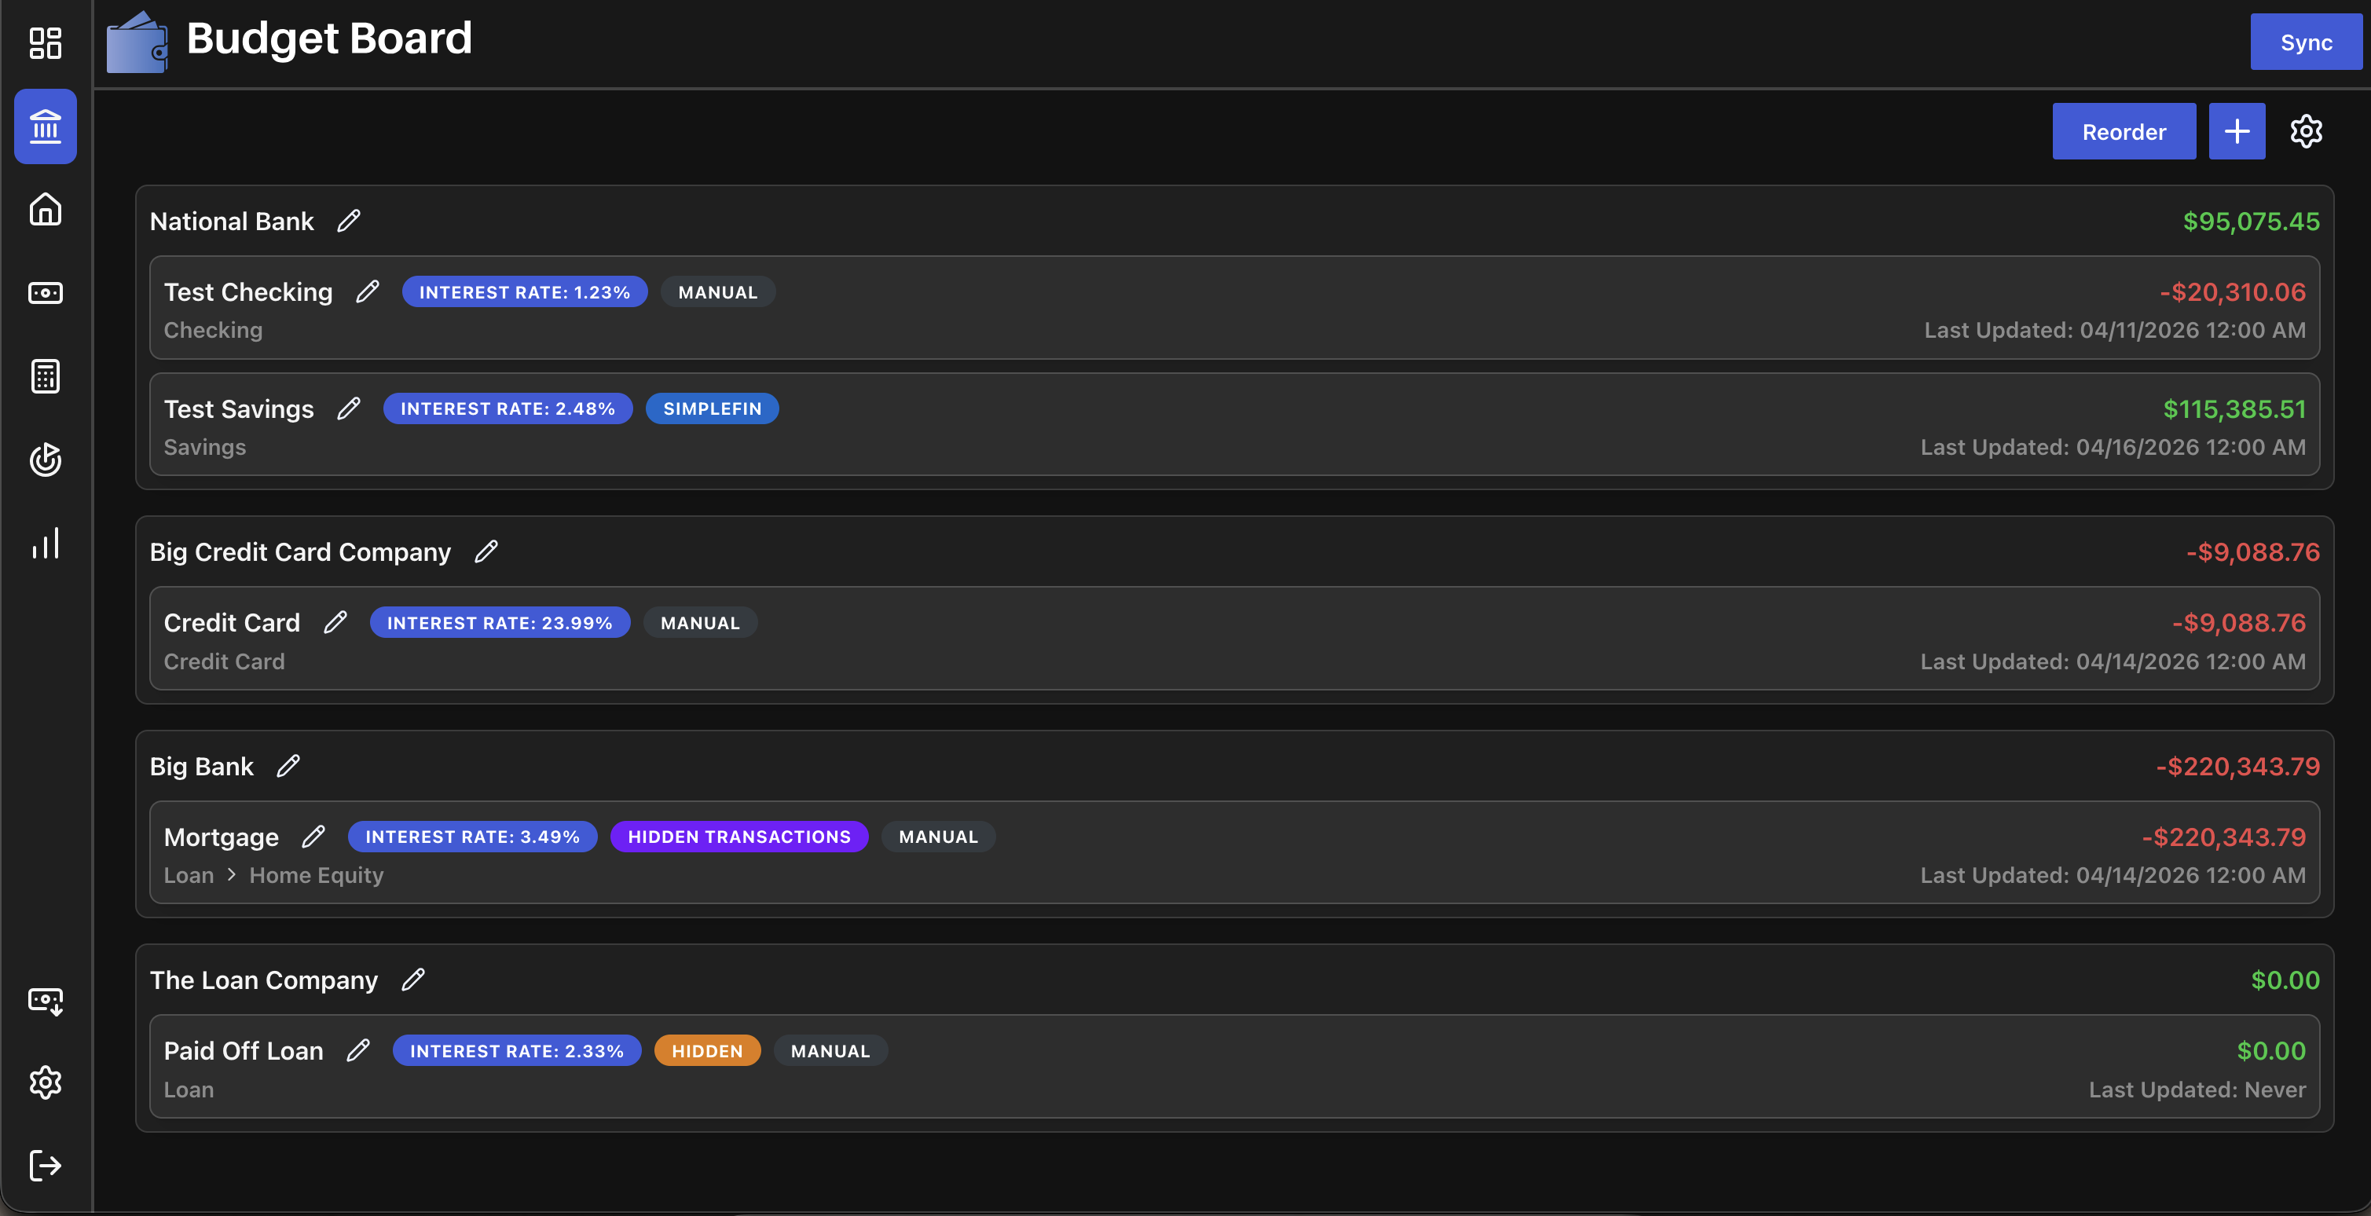Click National Bank total $95,075.45
This screenshot has width=2371, height=1216.
(x=2252, y=221)
